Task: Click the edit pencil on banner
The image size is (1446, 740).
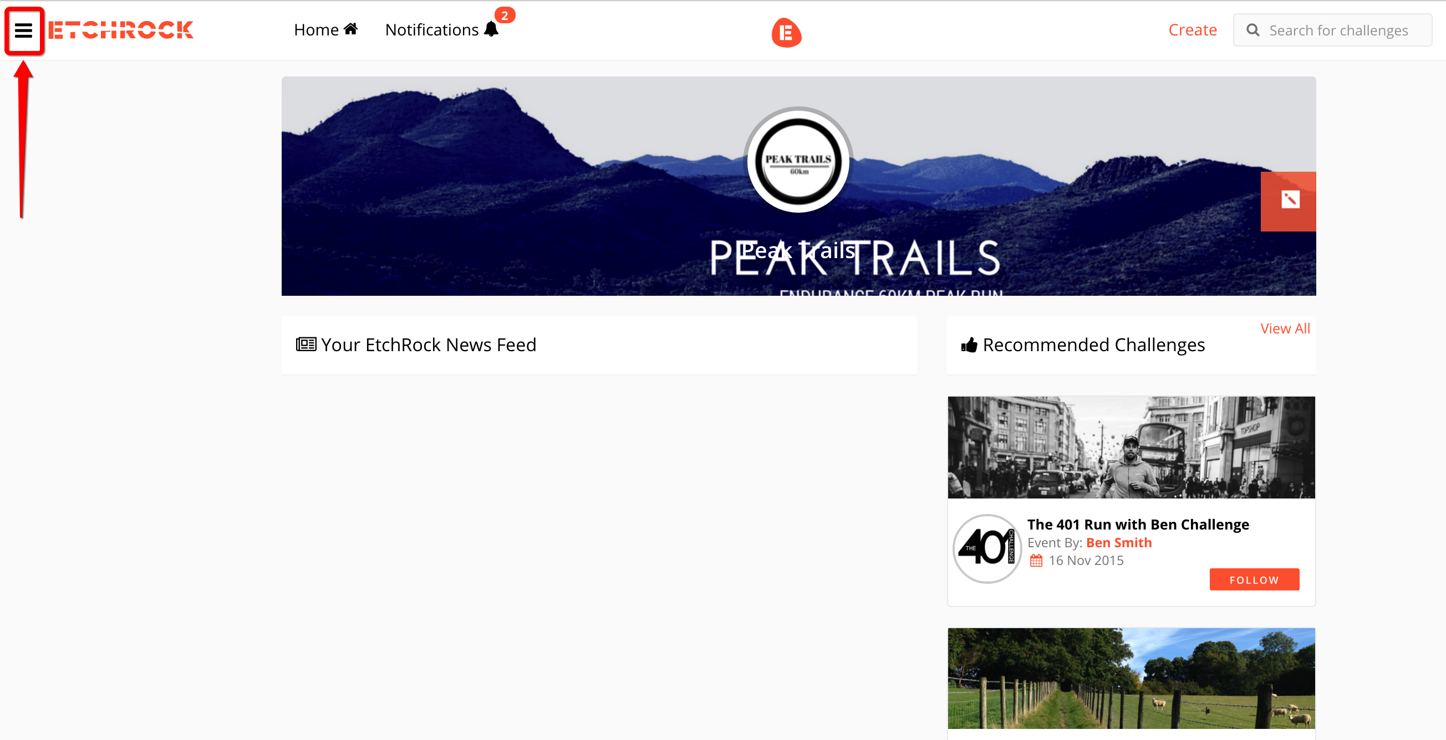Action: 1289,201
